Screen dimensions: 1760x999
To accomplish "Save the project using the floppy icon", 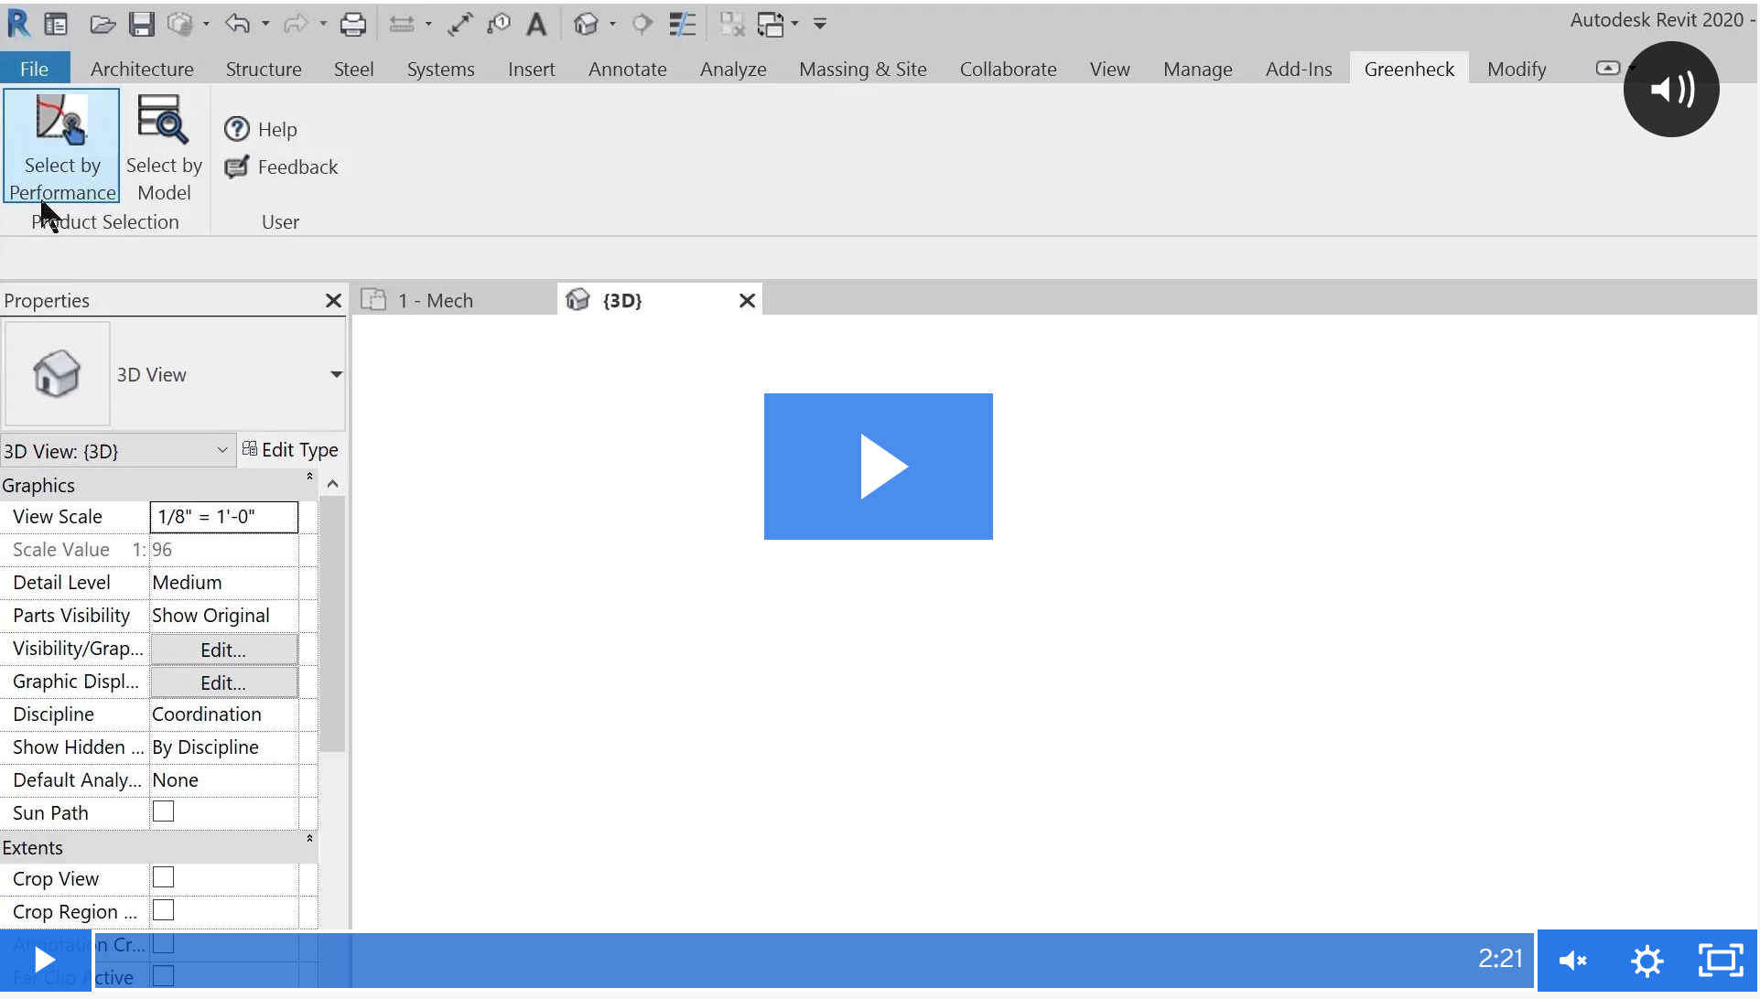I will (x=141, y=25).
